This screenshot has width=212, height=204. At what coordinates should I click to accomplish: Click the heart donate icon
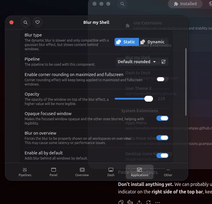[x=38, y=22]
